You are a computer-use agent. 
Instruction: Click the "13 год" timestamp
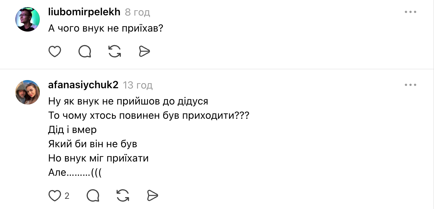[x=137, y=85]
